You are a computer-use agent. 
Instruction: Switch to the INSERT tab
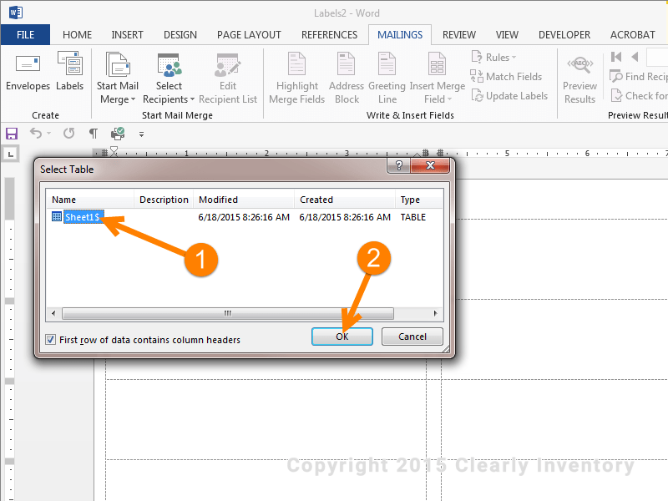tap(127, 35)
